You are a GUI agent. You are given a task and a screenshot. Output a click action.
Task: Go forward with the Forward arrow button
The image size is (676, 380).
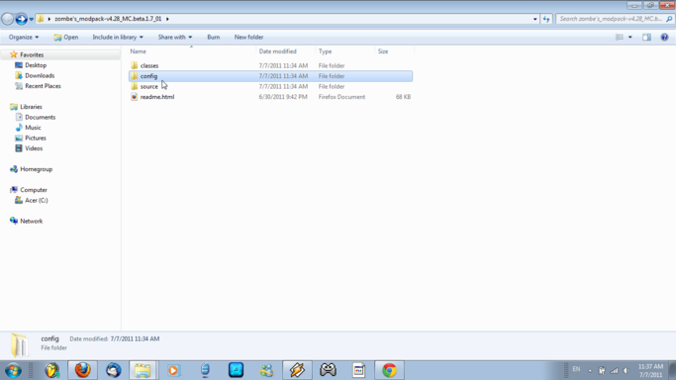21,19
